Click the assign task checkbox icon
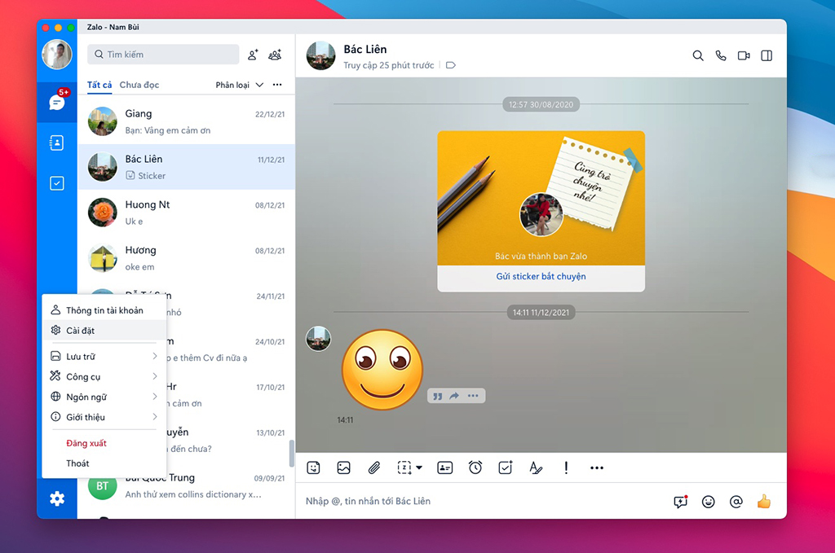 (x=506, y=467)
